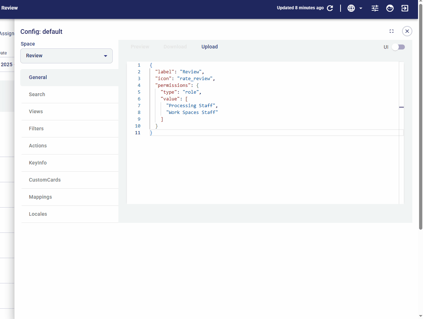Screen dimensions: 423x319
Task: Click the "value" key on line 6
Action: point(170,99)
